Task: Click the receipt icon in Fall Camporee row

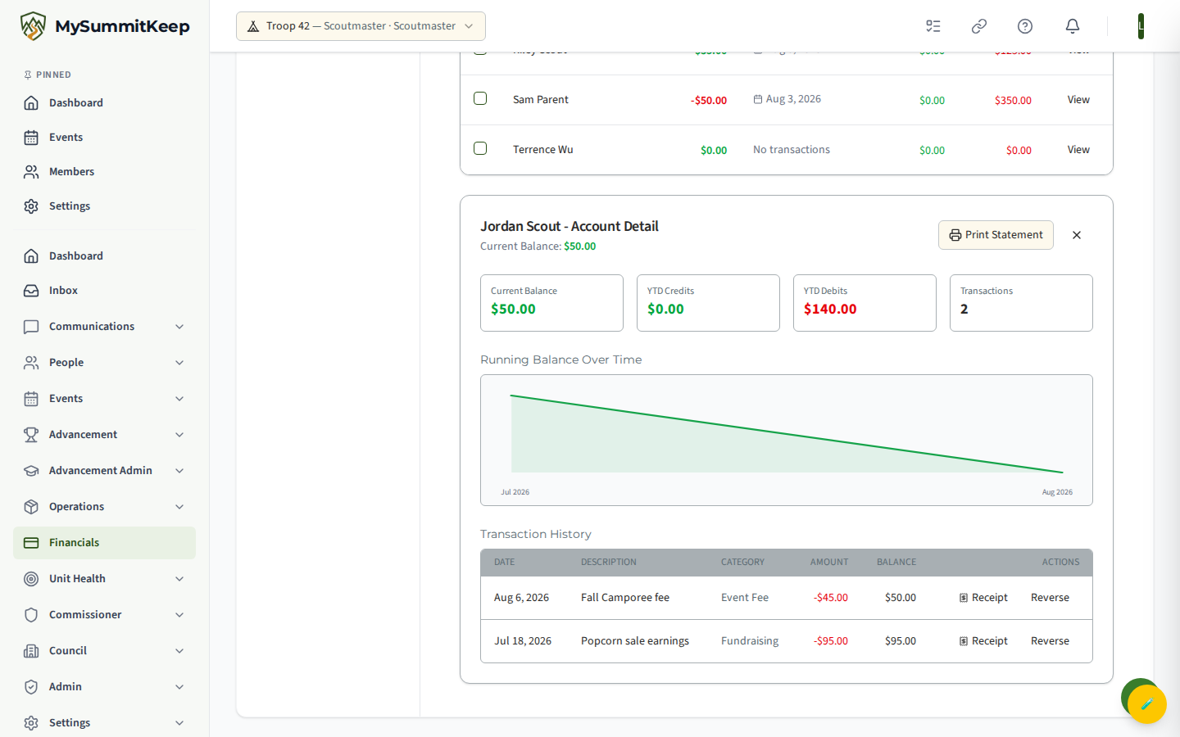Action: pyautogui.click(x=964, y=598)
